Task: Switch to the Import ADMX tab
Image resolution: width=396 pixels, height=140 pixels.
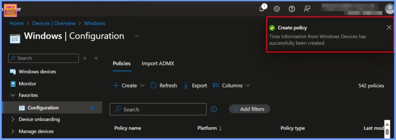Action: 158,64
